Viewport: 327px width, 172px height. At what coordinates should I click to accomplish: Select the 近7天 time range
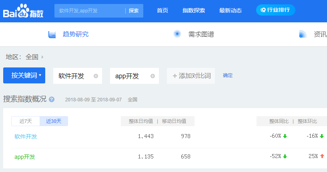coord(26,121)
